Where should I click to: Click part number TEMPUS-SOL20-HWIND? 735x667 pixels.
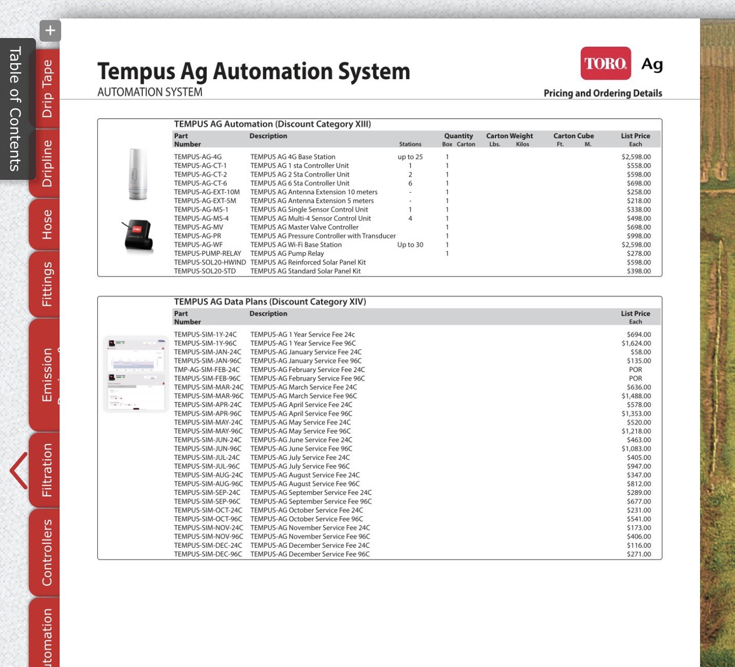210,263
